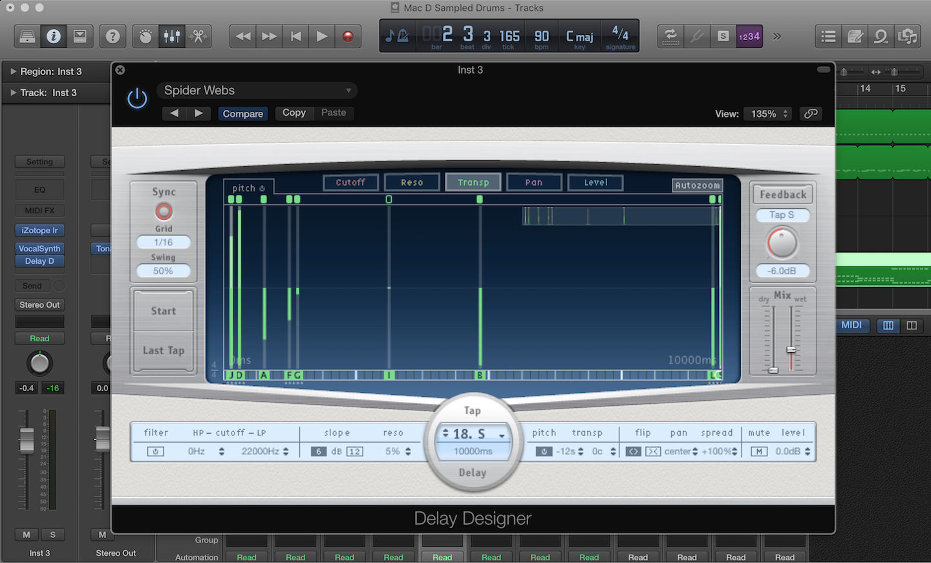
Task: Click the plug-in Link chain icon
Action: pyautogui.click(x=811, y=114)
